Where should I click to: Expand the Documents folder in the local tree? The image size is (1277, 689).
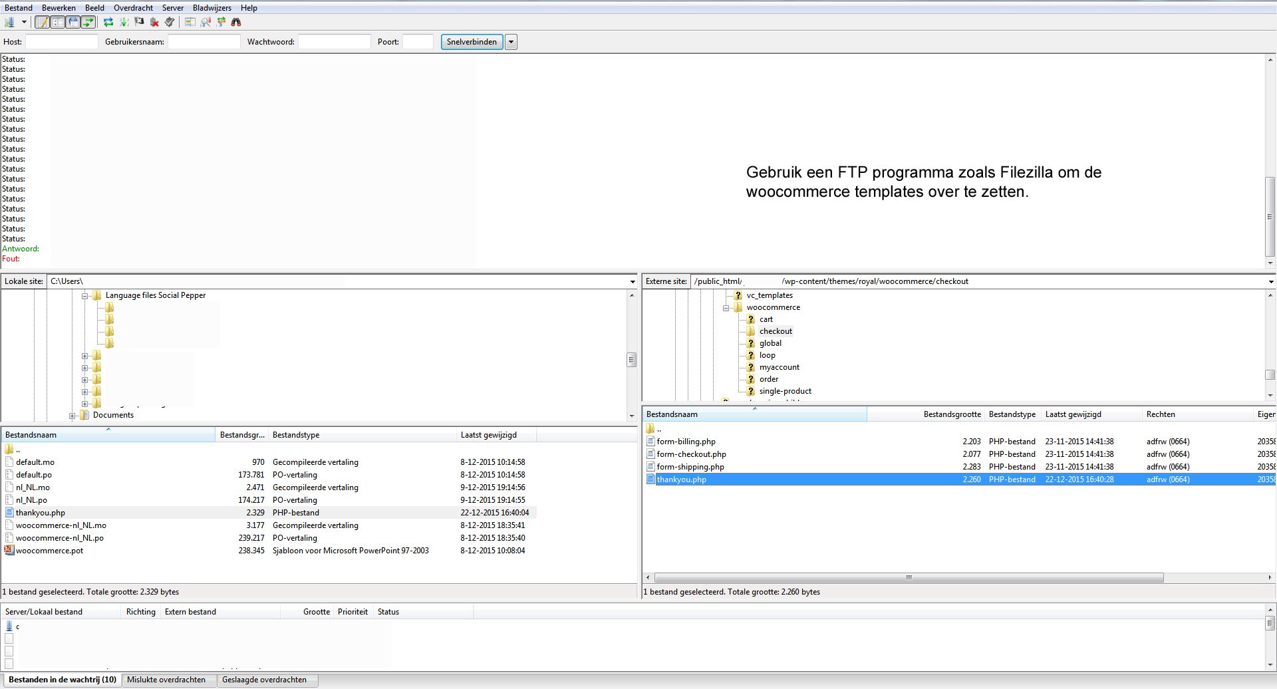pyautogui.click(x=72, y=416)
